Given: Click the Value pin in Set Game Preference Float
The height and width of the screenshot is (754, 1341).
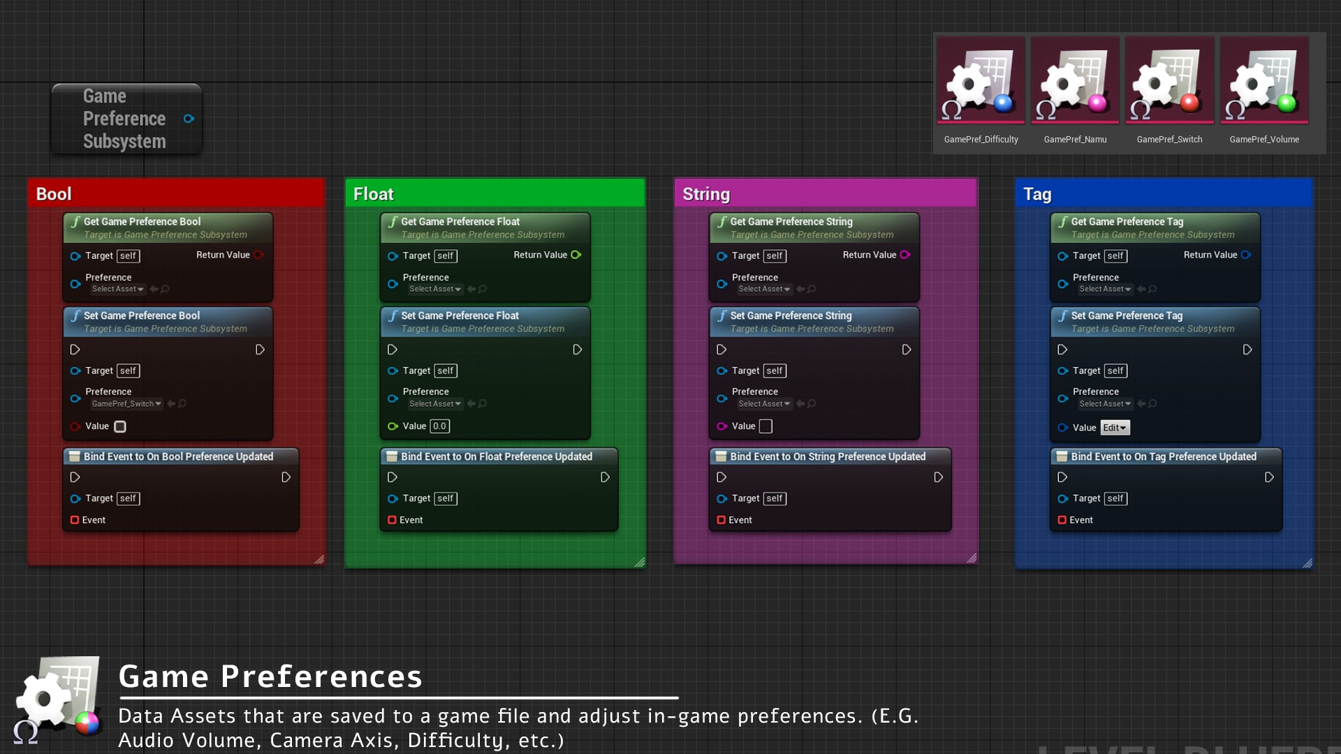Looking at the screenshot, I should point(393,427).
